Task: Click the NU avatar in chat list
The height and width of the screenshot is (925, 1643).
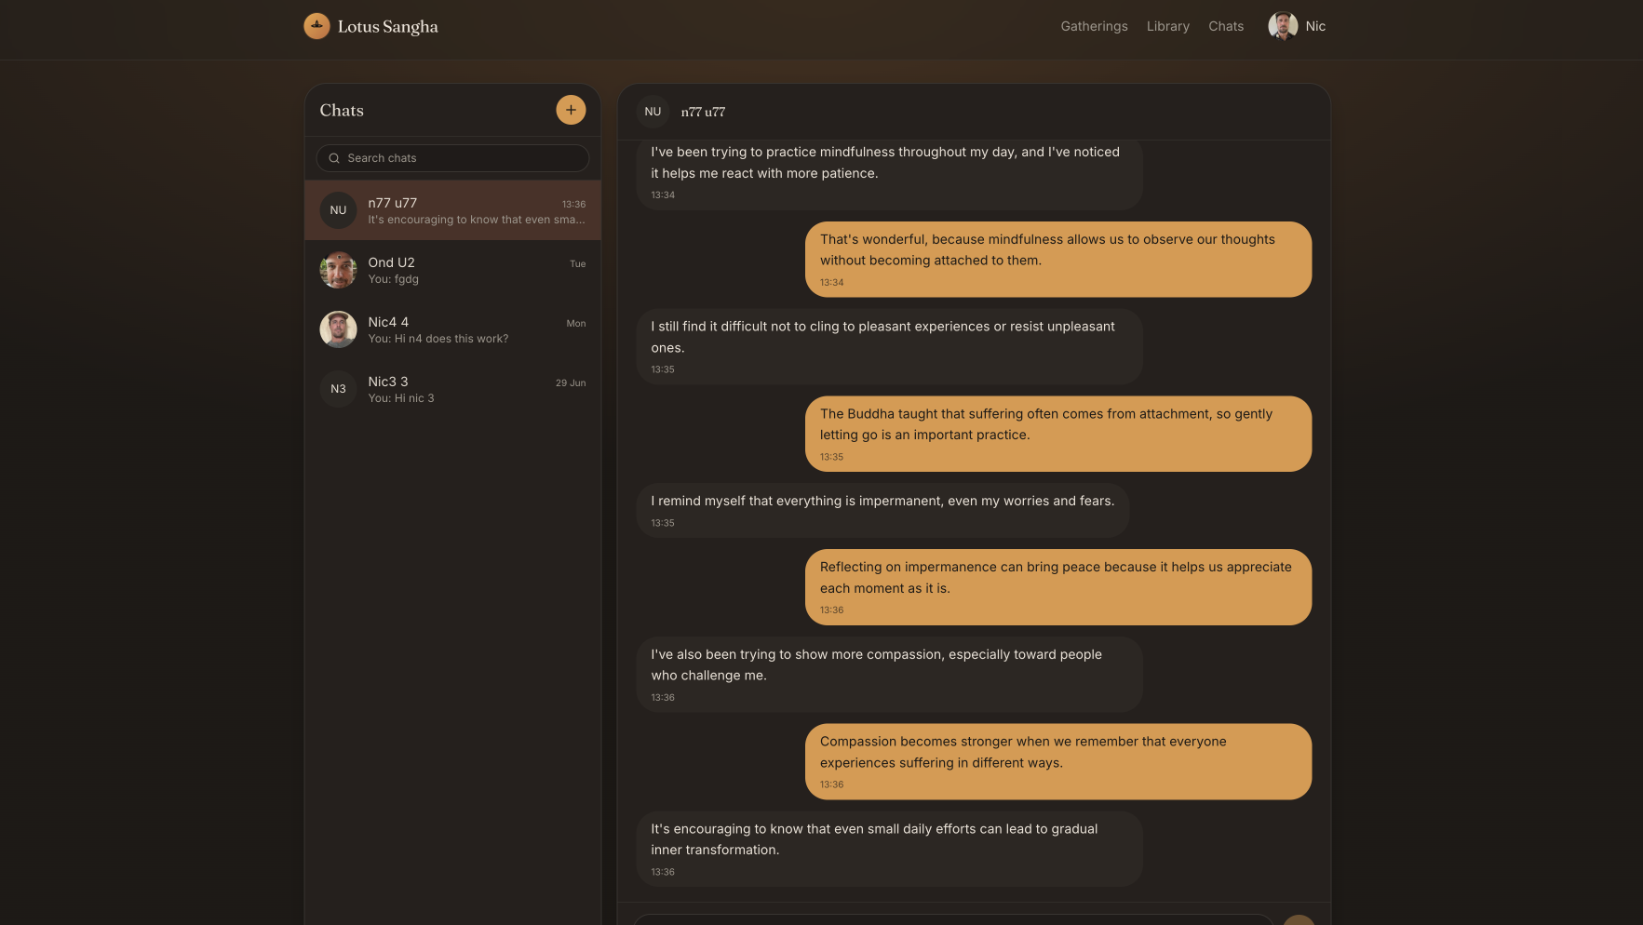Action: pyautogui.click(x=338, y=210)
